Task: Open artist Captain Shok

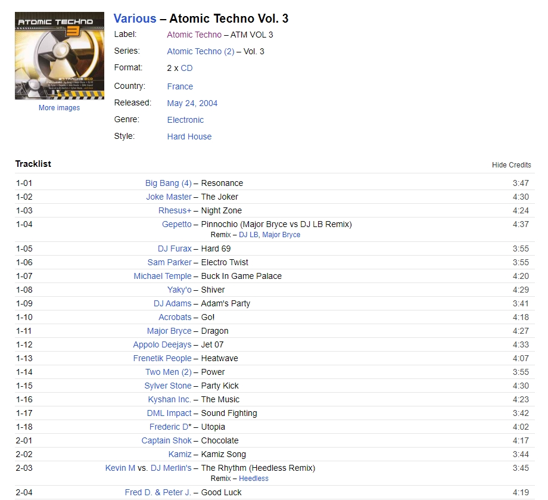Action: click(x=166, y=440)
